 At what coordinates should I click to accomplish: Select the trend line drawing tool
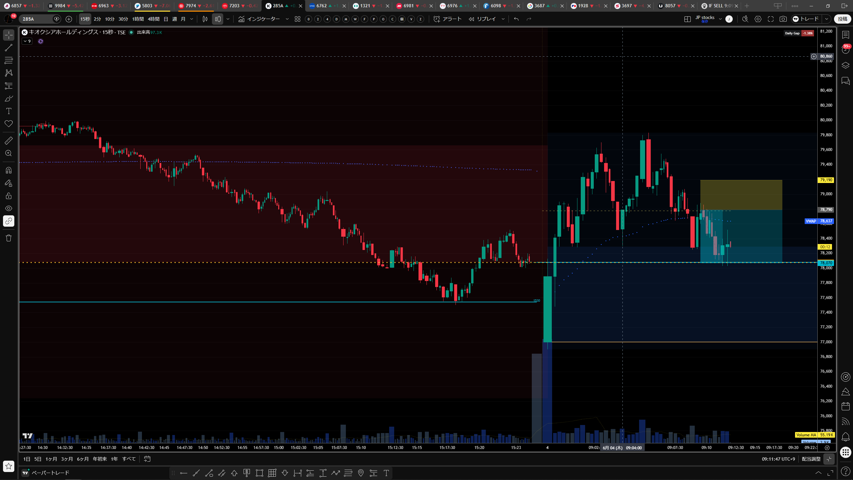(9, 48)
